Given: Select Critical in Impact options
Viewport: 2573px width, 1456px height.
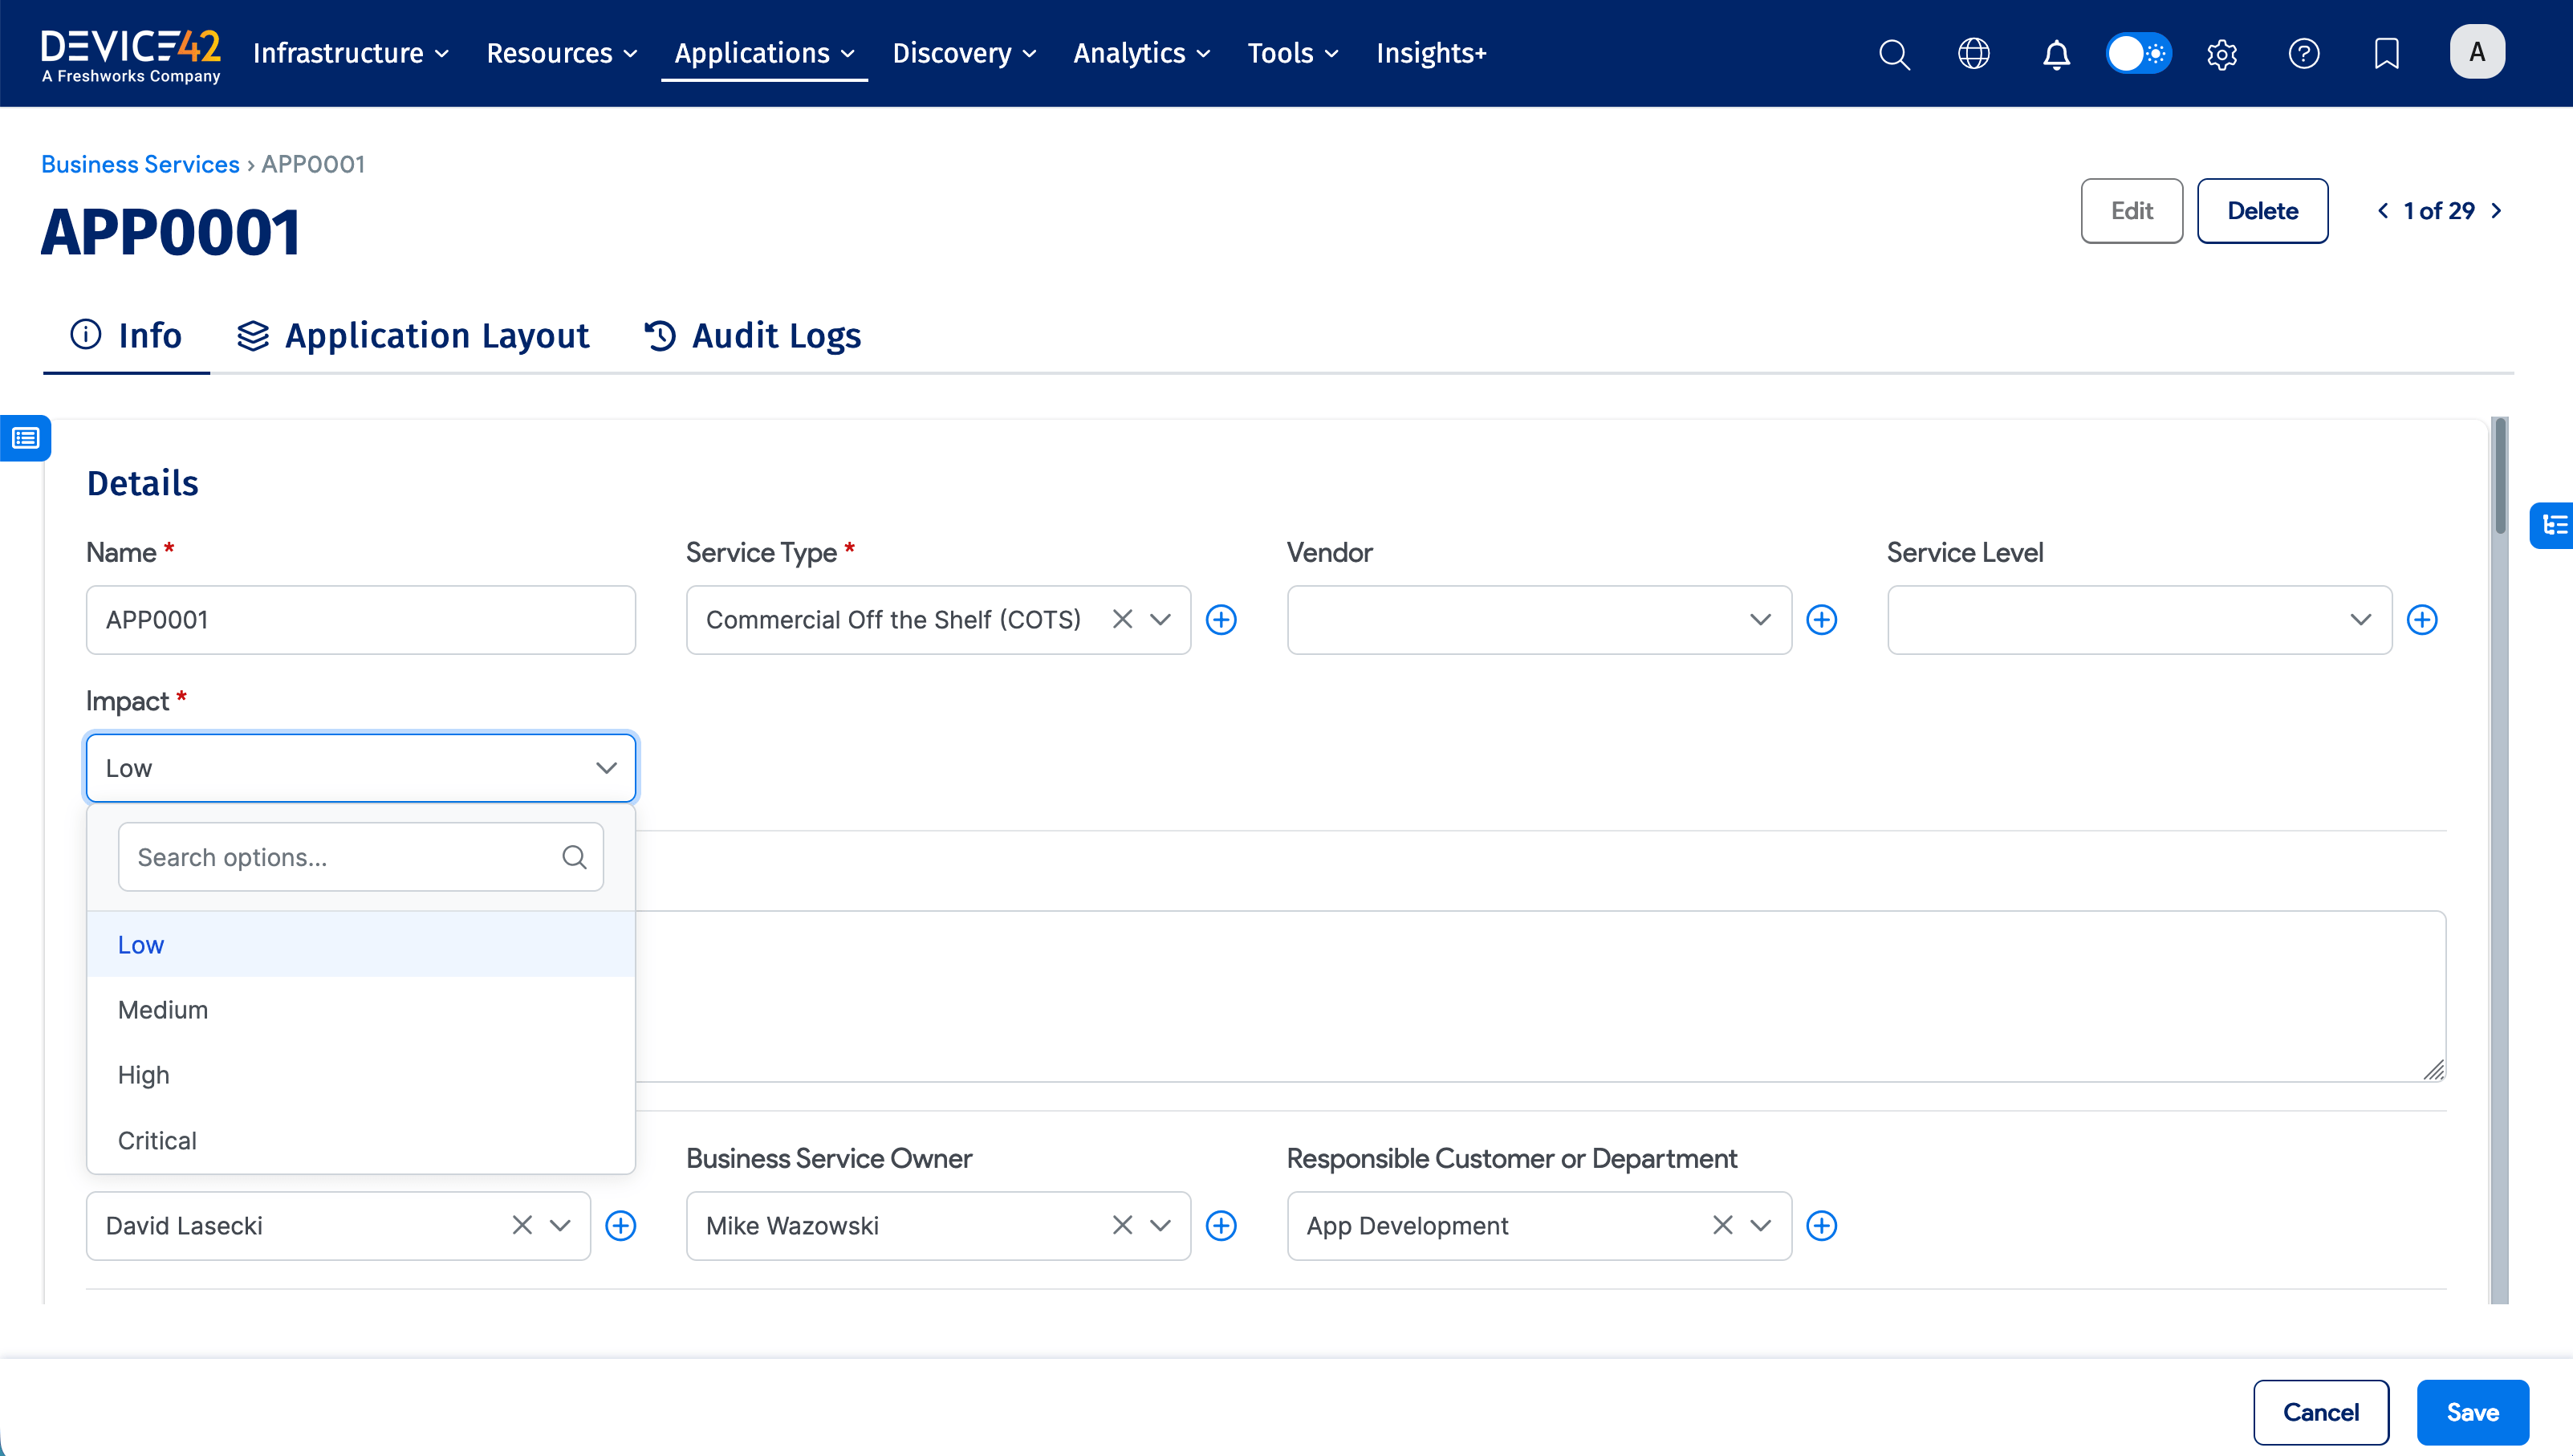Looking at the screenshot, I should (x=361, y=1141).
